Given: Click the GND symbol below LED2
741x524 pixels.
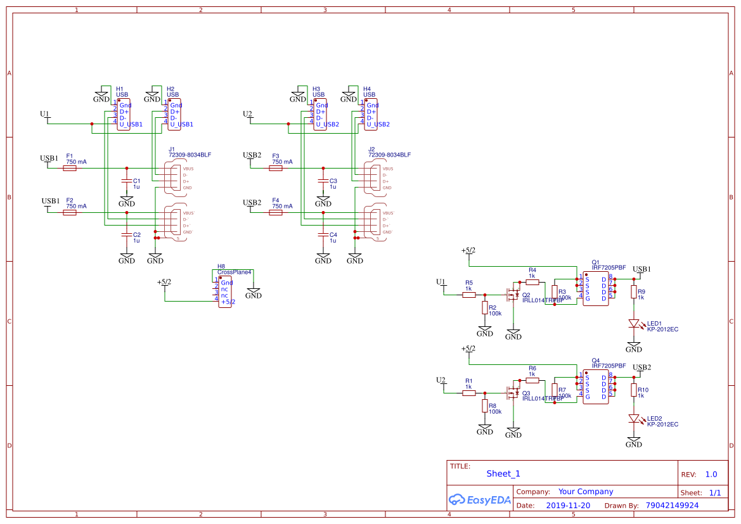Looking at the screenshot, I should [x=634, y=441].
